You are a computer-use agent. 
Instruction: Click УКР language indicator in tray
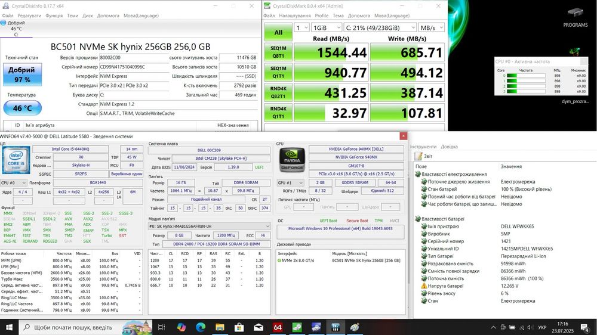click(x=542, y=327)
